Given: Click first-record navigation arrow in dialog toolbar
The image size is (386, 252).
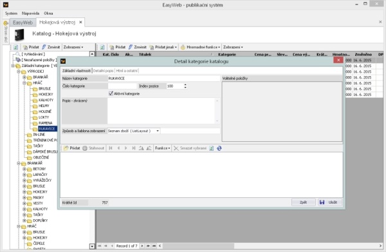Looking at the screenshot, I should pyautogui.click(x=111, y=148).
